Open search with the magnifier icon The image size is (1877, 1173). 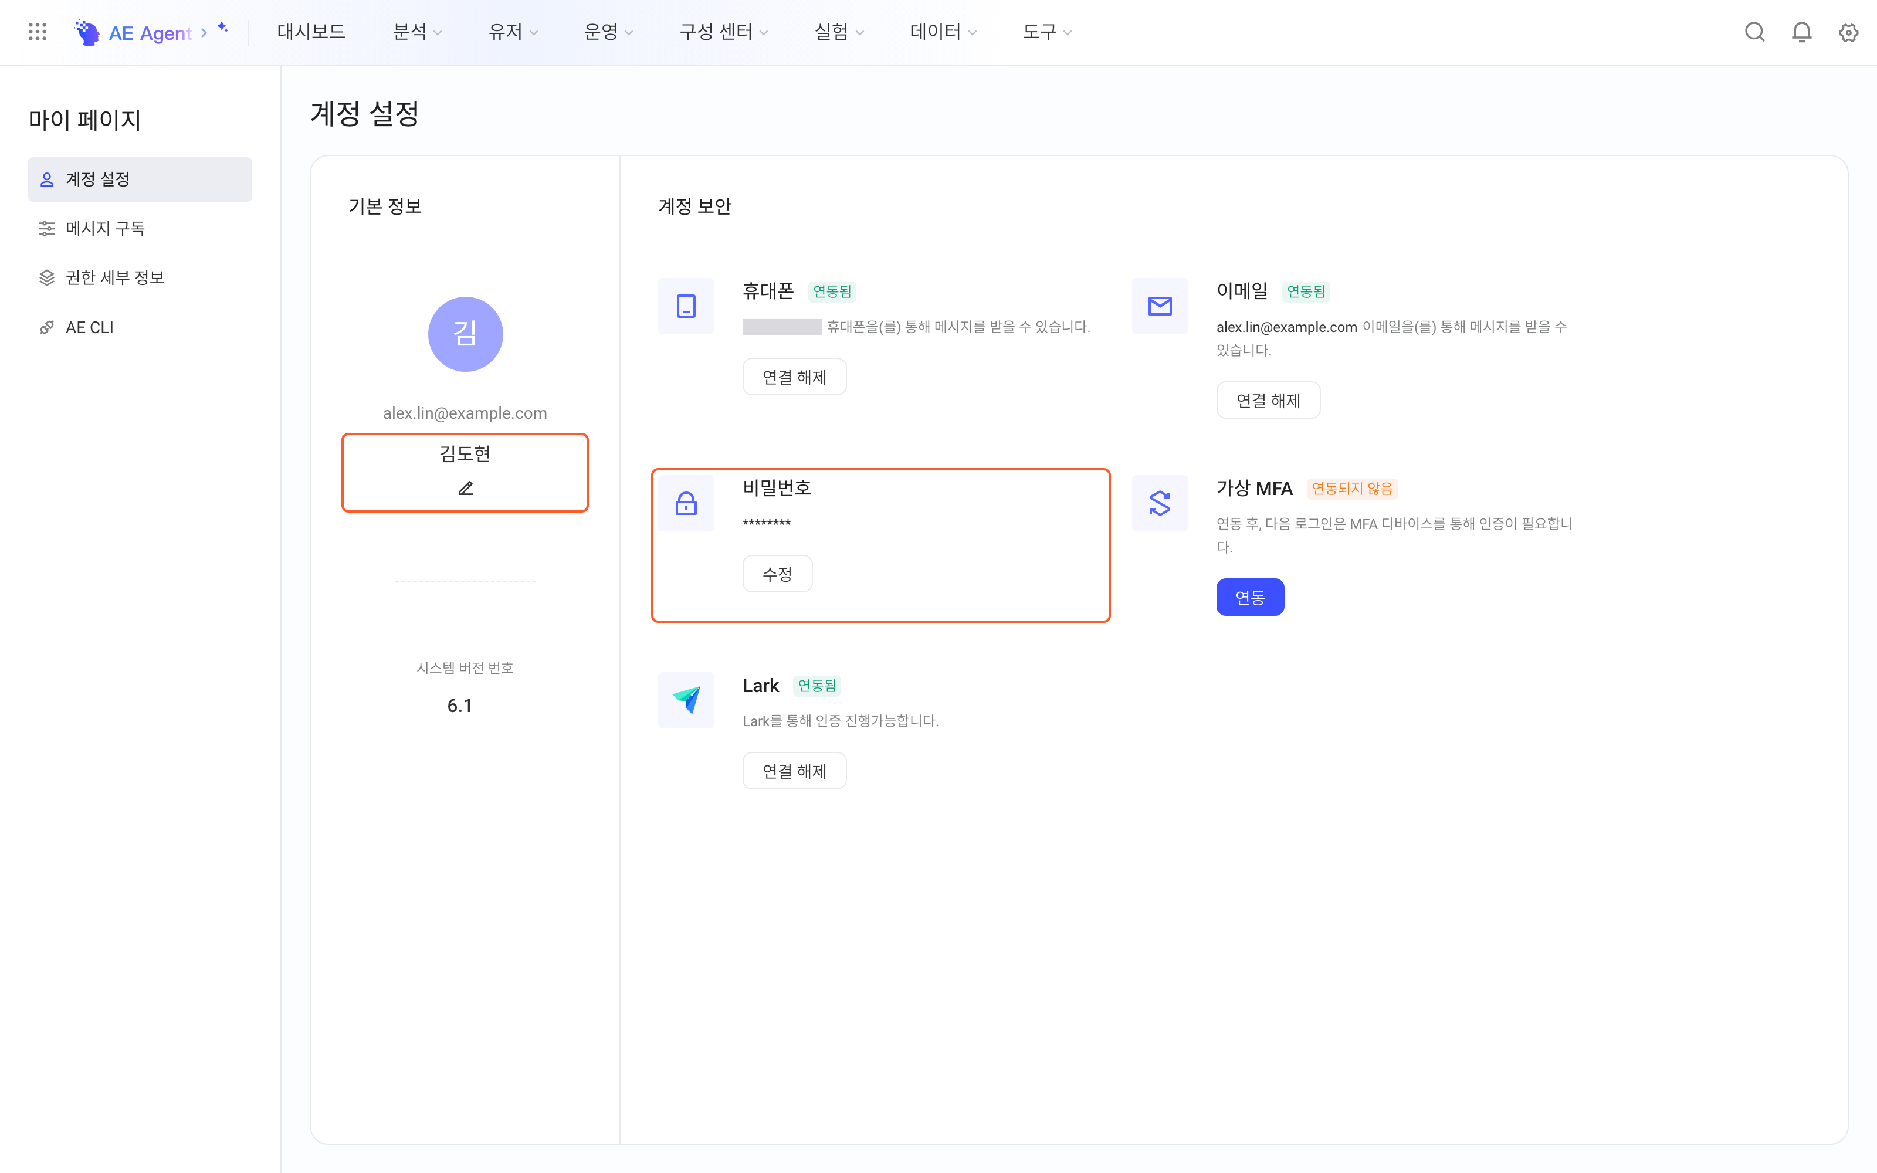(x=1755, y=32)
